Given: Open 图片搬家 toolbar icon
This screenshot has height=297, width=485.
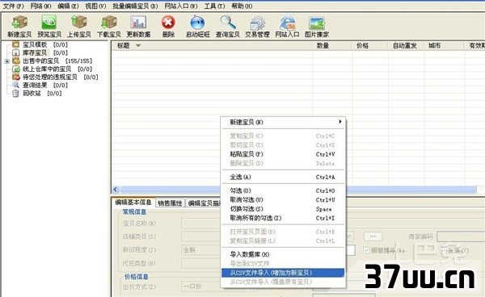Looking at the screenshot, I should 317,23.
